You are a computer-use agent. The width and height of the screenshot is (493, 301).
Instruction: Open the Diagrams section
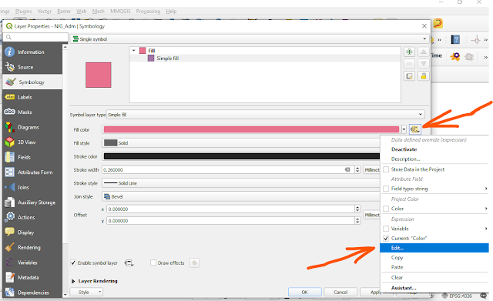[32, 127]
